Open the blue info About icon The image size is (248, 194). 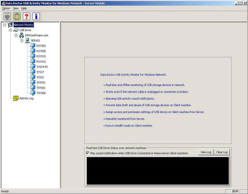pos(36,16)
